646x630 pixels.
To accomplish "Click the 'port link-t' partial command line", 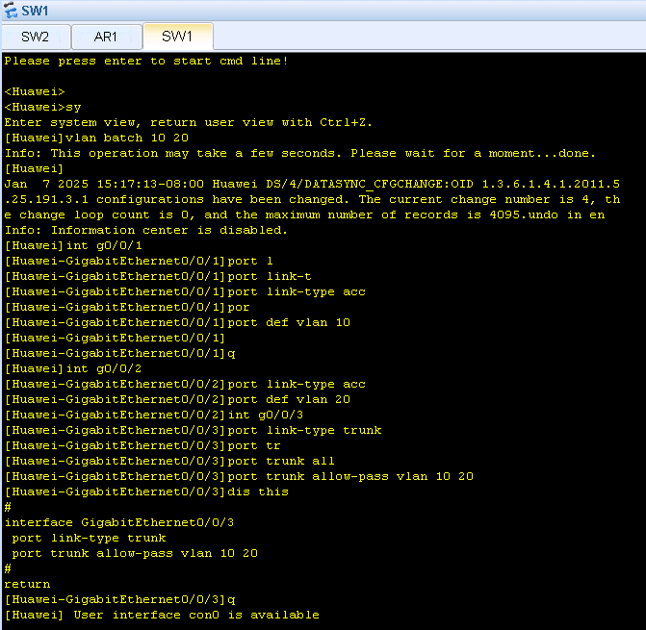I will pyautogui.click(x=158, y=276).
